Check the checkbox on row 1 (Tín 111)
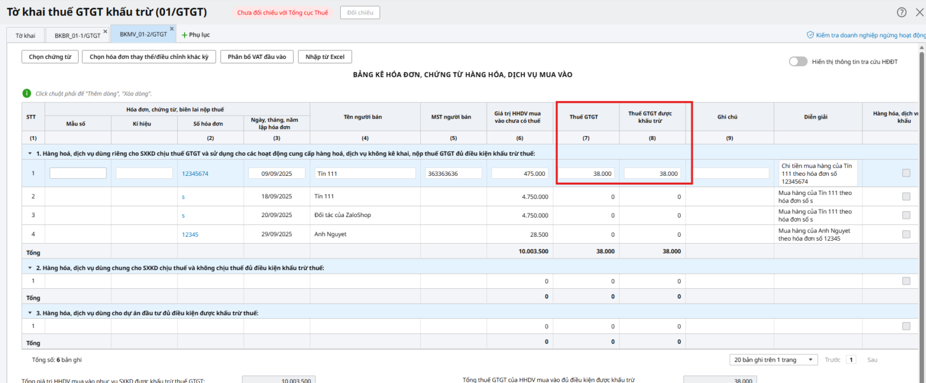 point(906,173)
